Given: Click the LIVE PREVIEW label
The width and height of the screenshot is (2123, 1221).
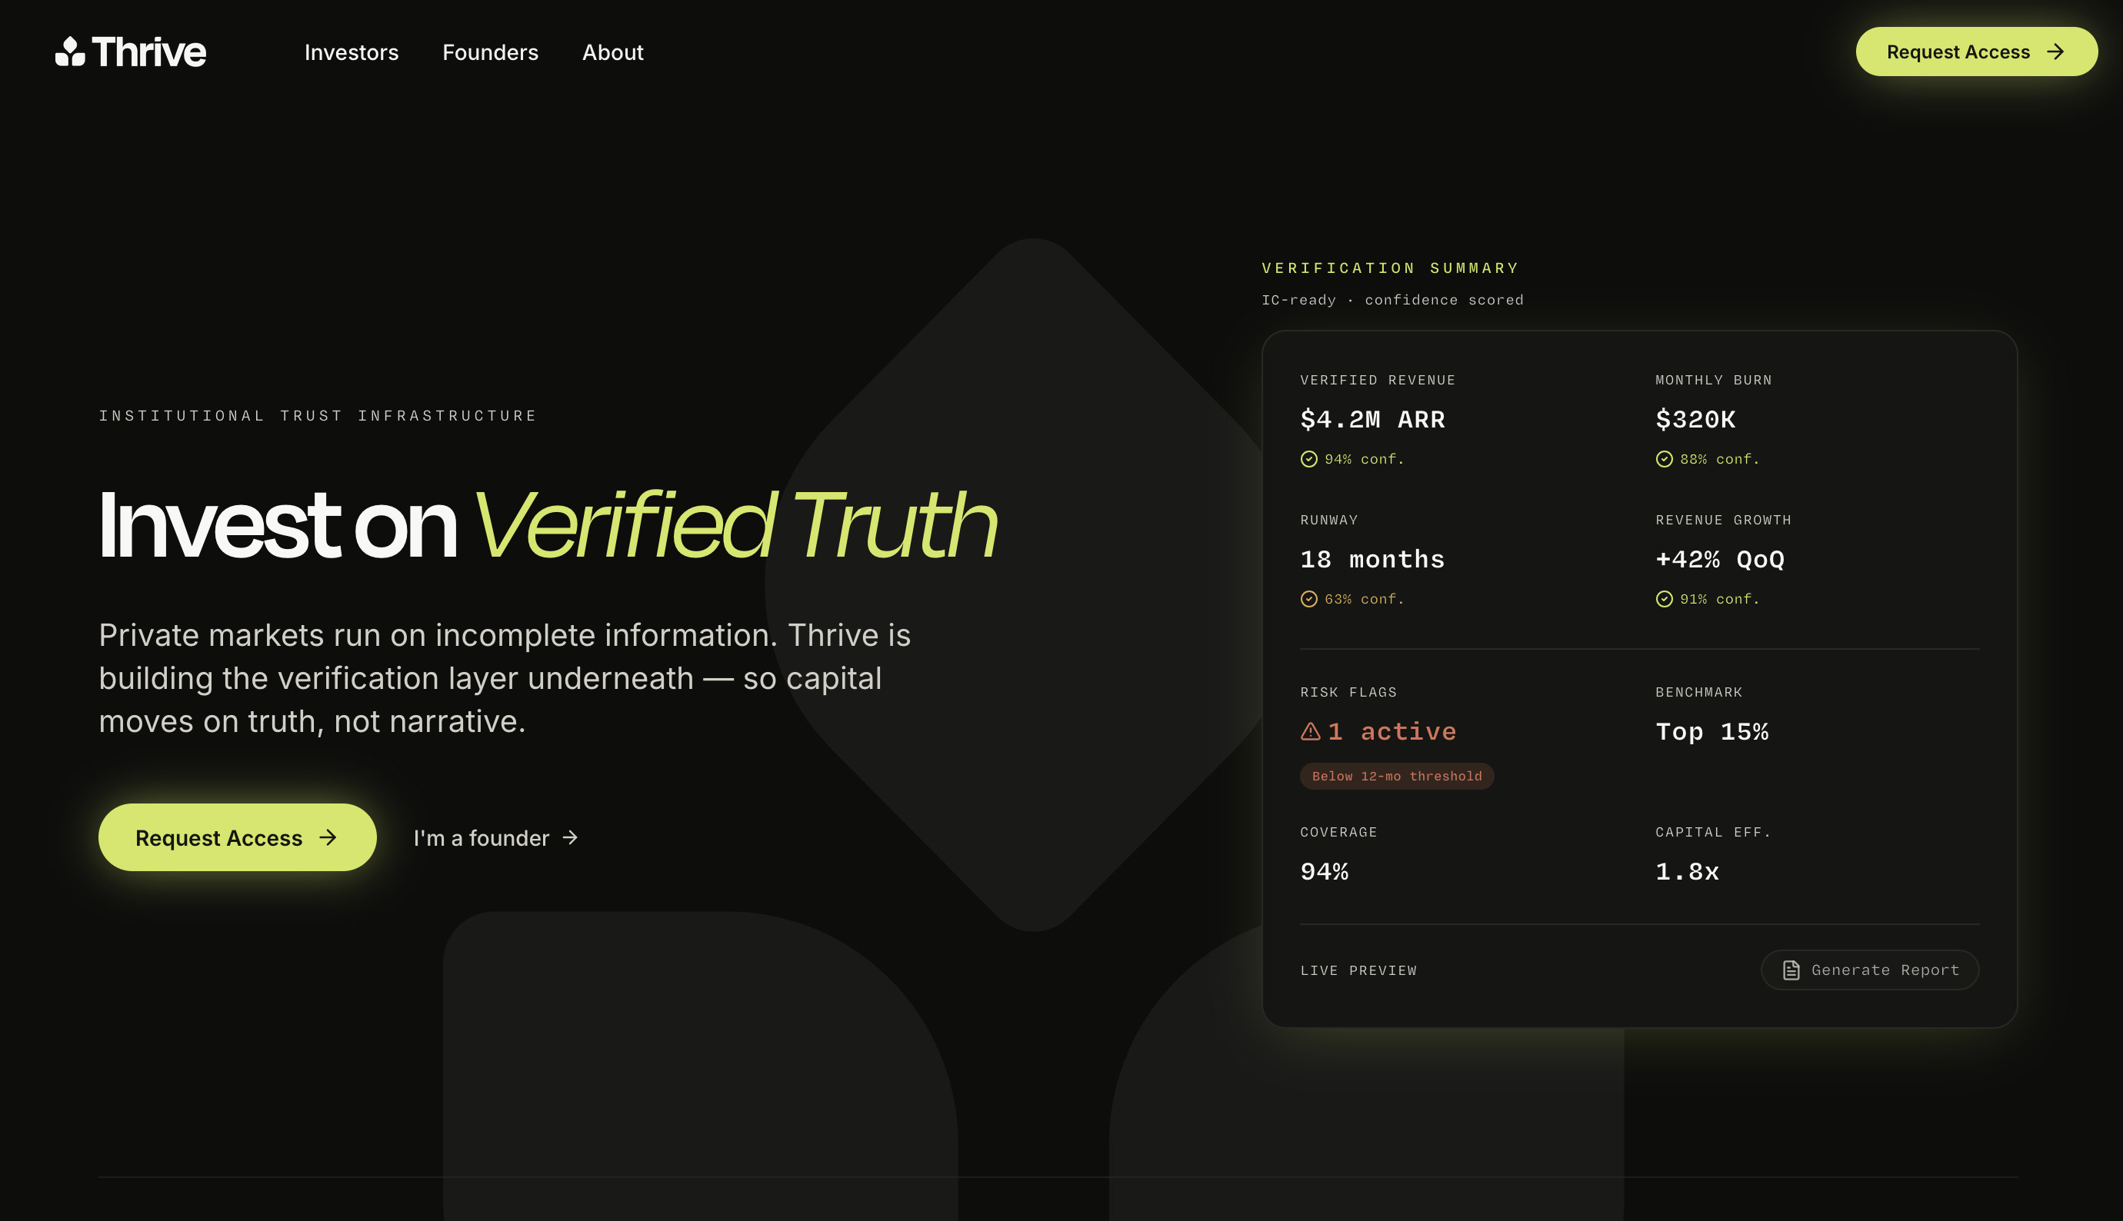Looking at the screenshot, I should pyautogui.click(x=1358, y=970).
